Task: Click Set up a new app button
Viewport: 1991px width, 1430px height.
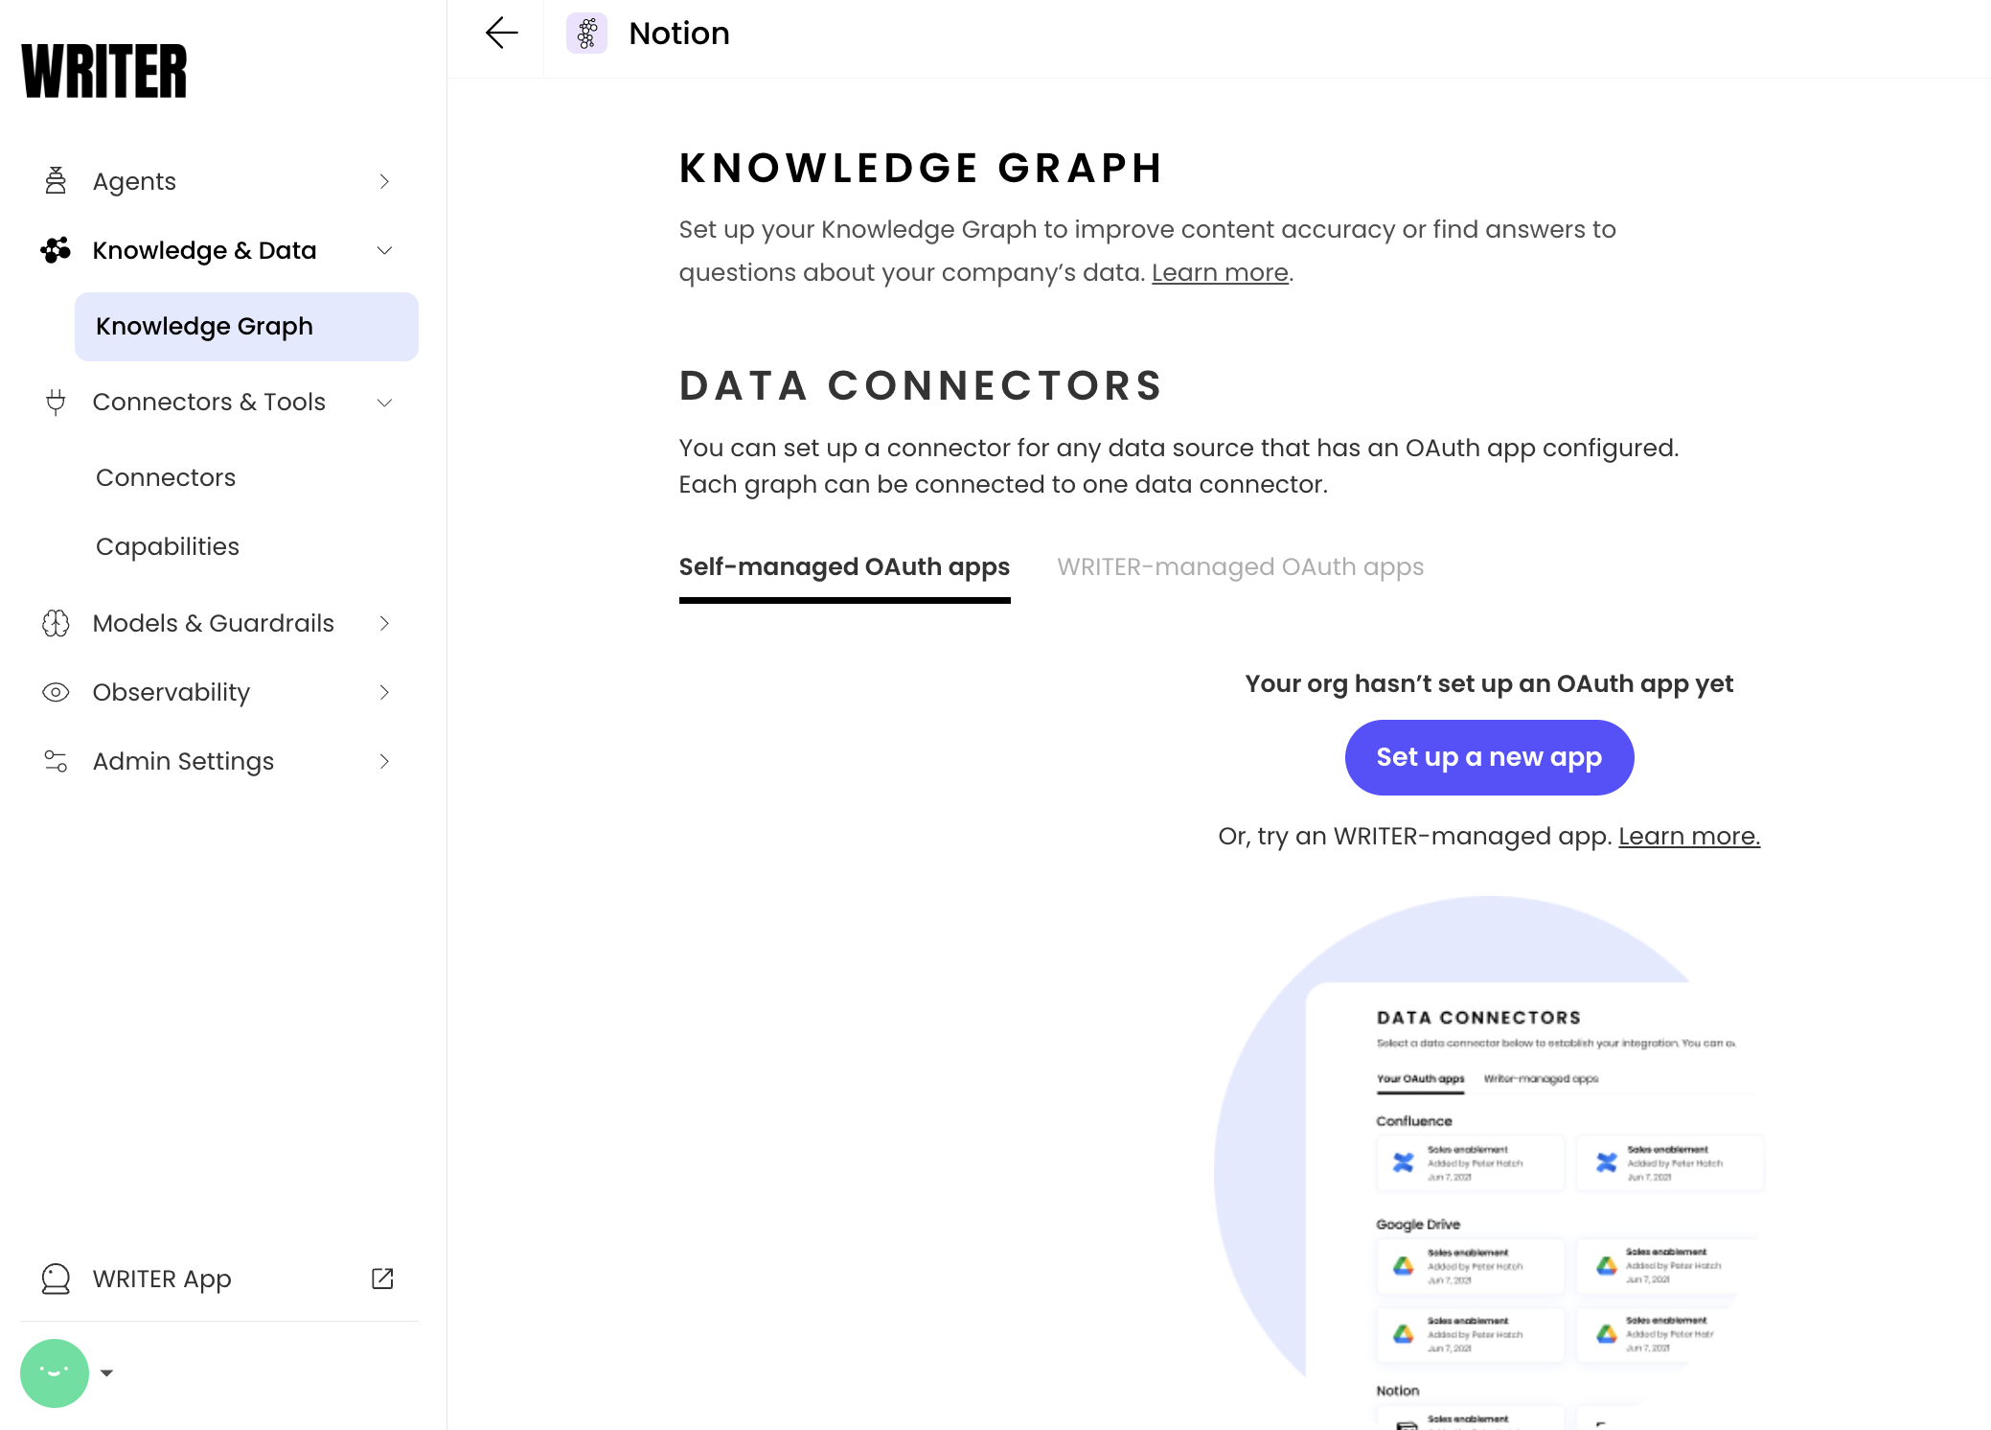Action: (1489, 757)
